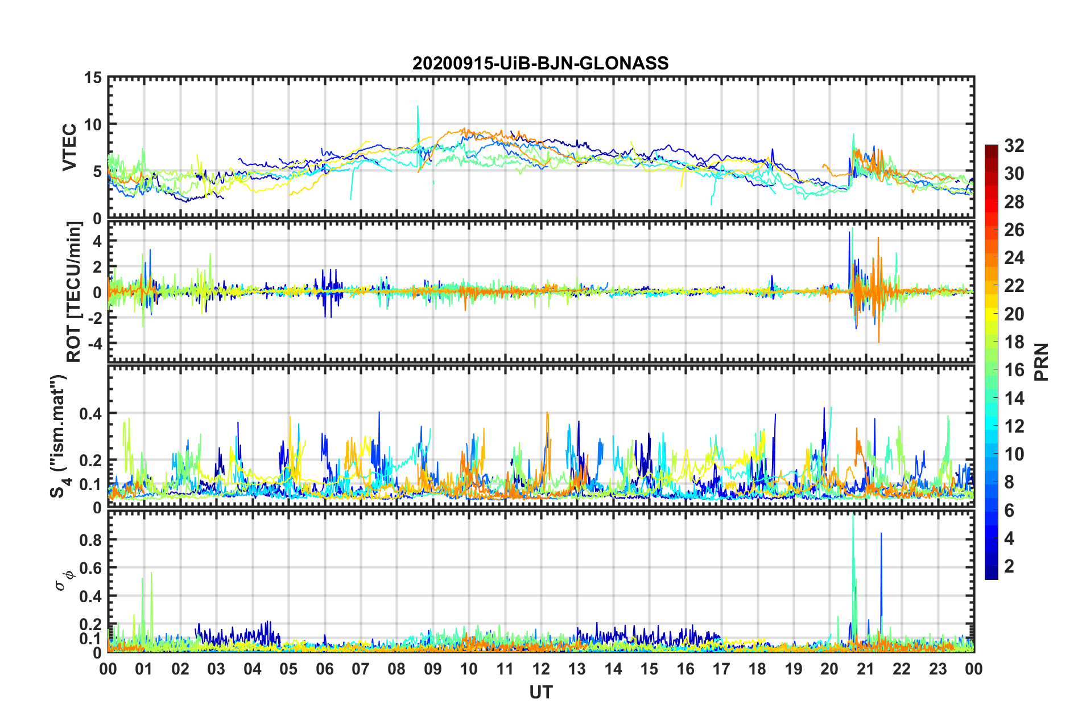Select the 07 hour tick on the UT axis

(361, 669)
